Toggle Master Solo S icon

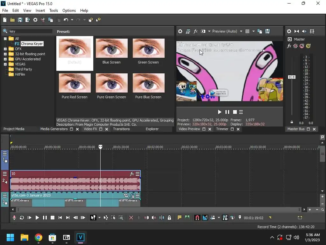(x=308, y=46)
